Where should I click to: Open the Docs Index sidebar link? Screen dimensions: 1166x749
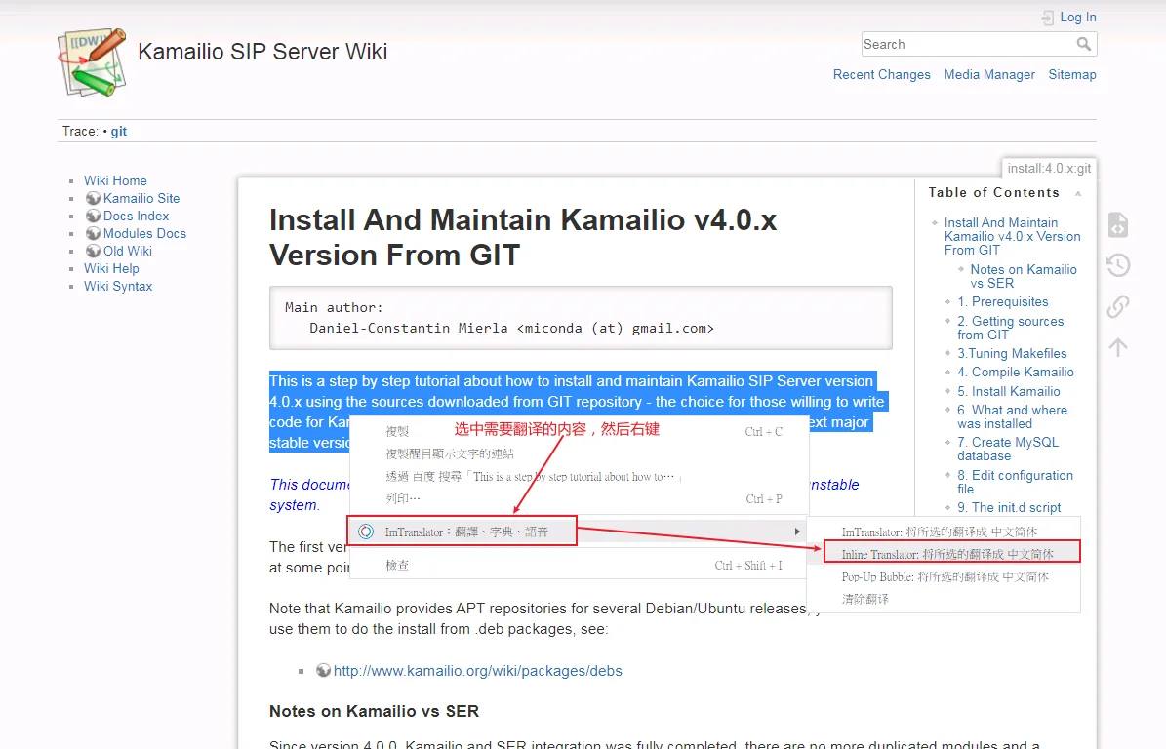[136, 216]
